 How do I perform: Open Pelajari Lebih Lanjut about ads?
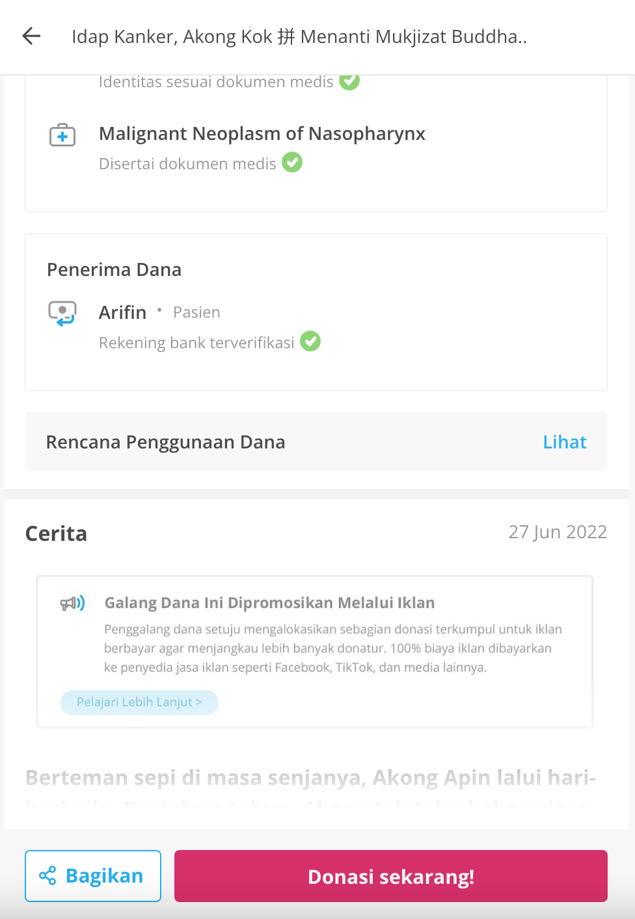click(x=139, y=702)
